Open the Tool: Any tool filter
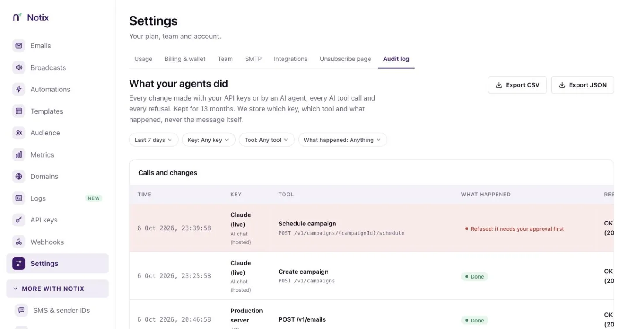 click(x=266, y=140)
